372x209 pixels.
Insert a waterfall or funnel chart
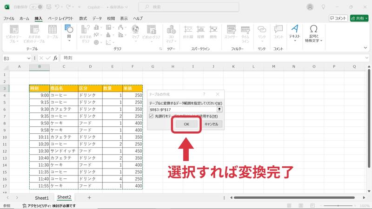[122, 28]
